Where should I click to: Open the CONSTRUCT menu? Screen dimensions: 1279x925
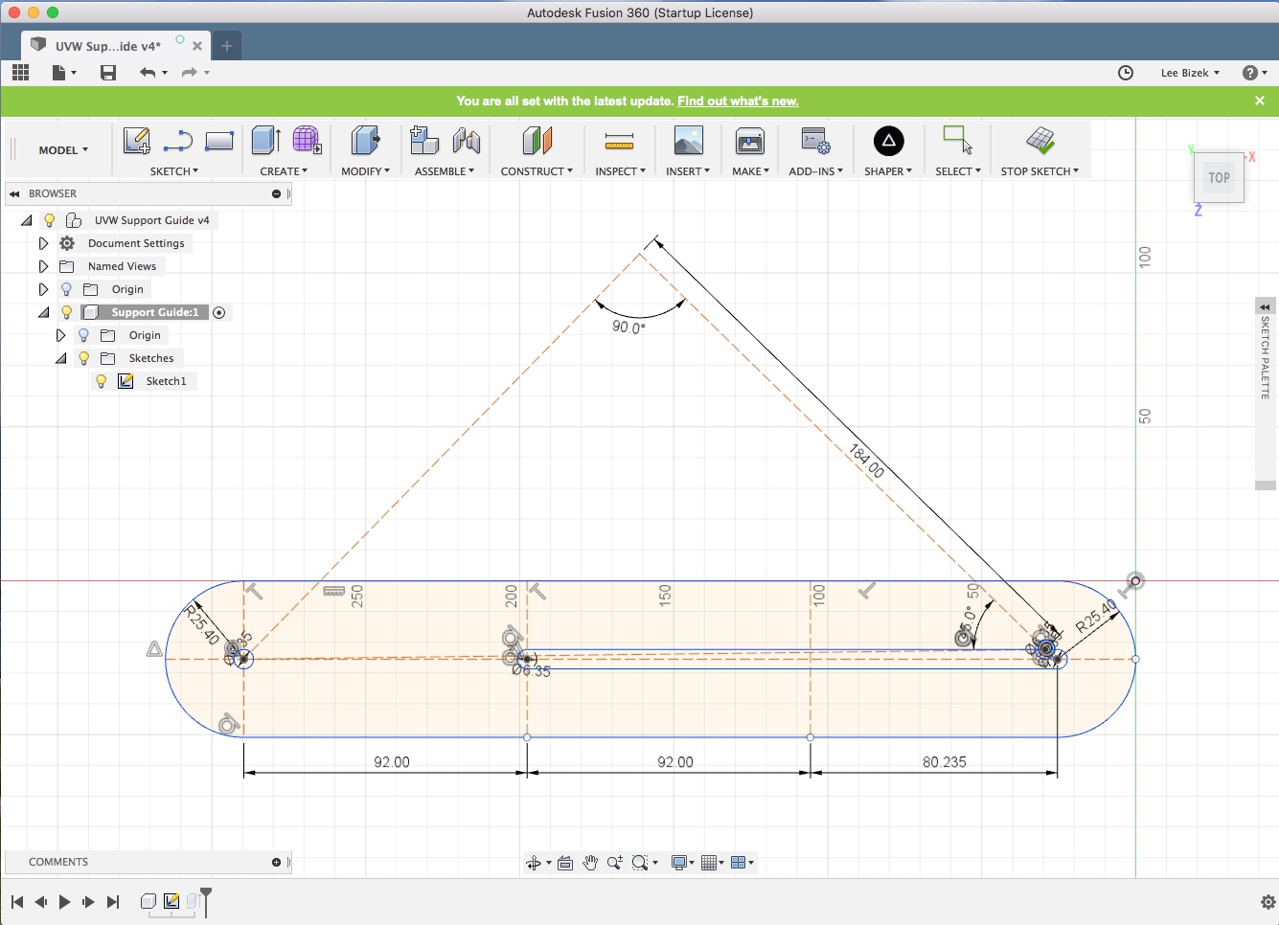[537, 171]
